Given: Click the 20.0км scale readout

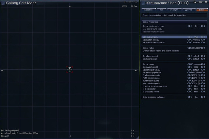Looking at the screenshot, I should tap(134, 7).
